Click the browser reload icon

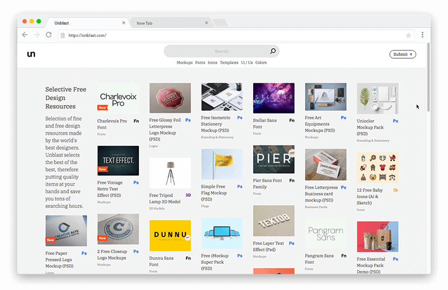pyautogui.click(x=49, y=35)
